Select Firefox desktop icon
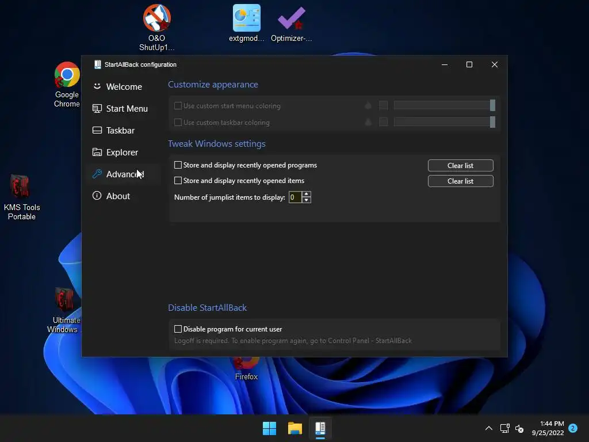The image size is (589, 442). coord(246,369)
